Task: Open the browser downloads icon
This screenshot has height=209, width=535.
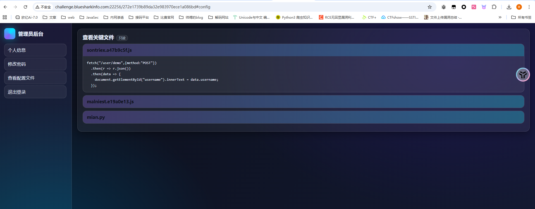Action: click(509, 7)
